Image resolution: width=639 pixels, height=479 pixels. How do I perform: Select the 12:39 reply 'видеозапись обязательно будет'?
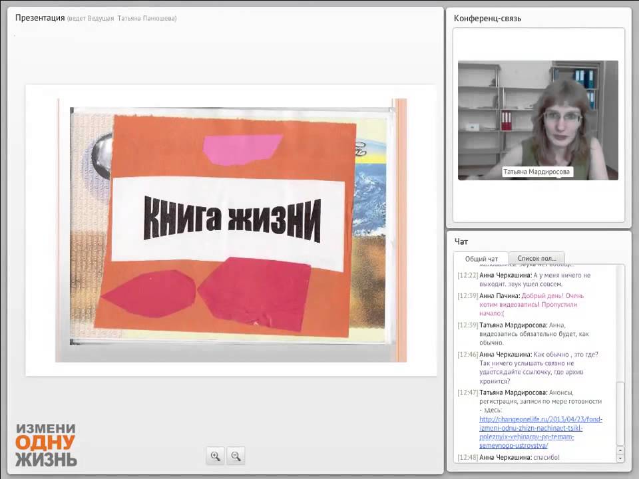[523, 333]
